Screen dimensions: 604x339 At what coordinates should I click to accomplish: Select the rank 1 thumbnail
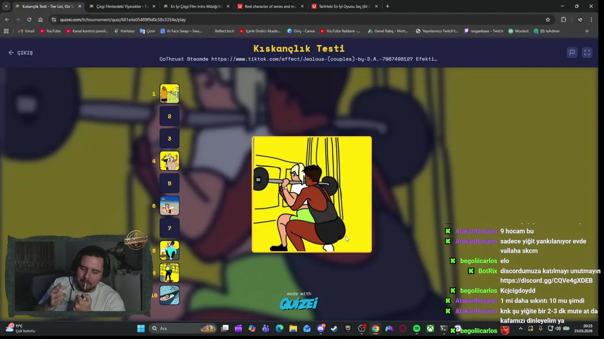[x=169, y=94]
